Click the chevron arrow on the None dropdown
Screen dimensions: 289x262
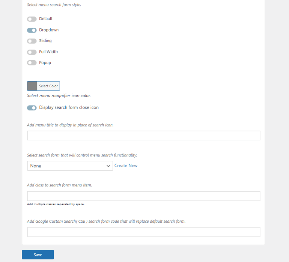[x=108, y=166]
